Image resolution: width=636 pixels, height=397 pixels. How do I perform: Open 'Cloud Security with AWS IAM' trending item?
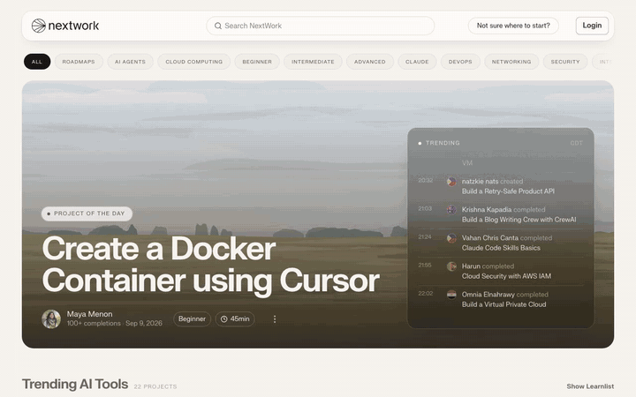click(506, 276)
